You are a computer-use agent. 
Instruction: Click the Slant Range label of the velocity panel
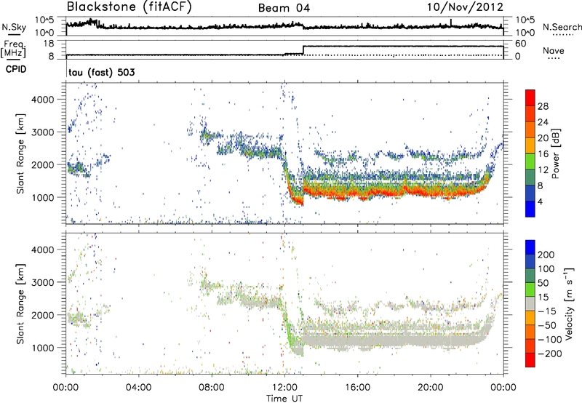tap(20, 303)
